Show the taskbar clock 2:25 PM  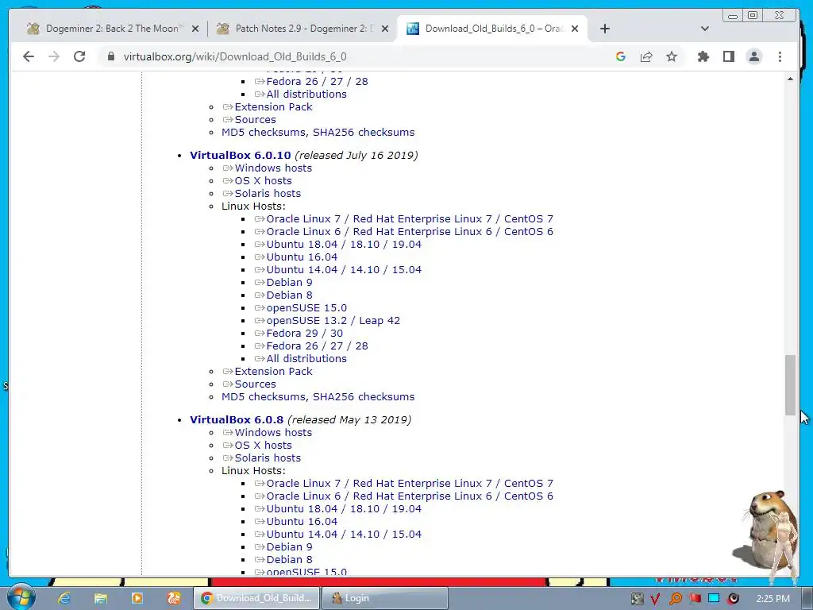tap(773, 599)
